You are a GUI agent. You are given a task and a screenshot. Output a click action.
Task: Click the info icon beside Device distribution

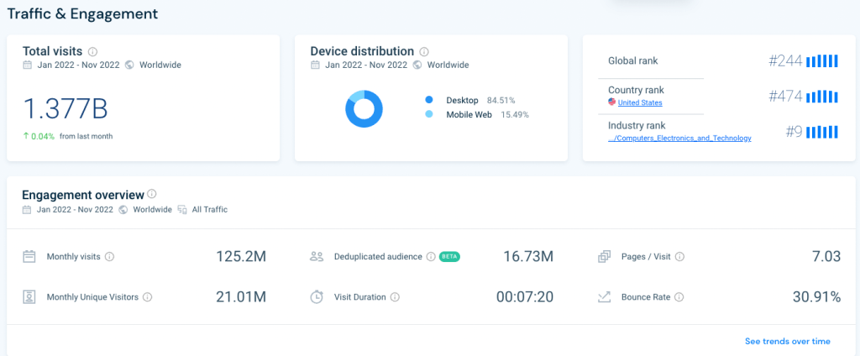coord(424,51)
